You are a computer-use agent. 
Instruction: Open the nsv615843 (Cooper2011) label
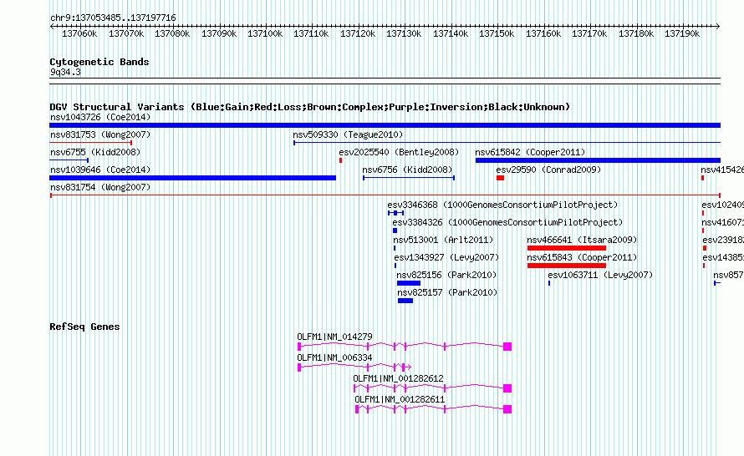[x=582, y=257]
